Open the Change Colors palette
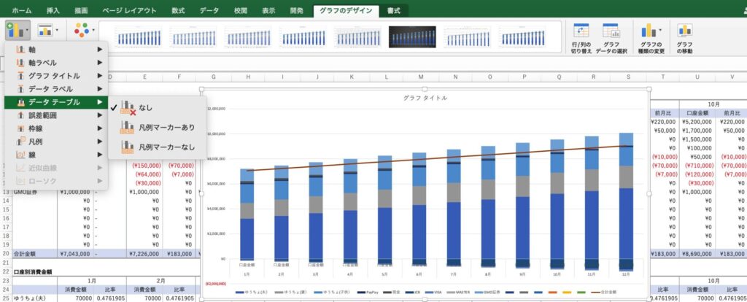 coord(82,30)
